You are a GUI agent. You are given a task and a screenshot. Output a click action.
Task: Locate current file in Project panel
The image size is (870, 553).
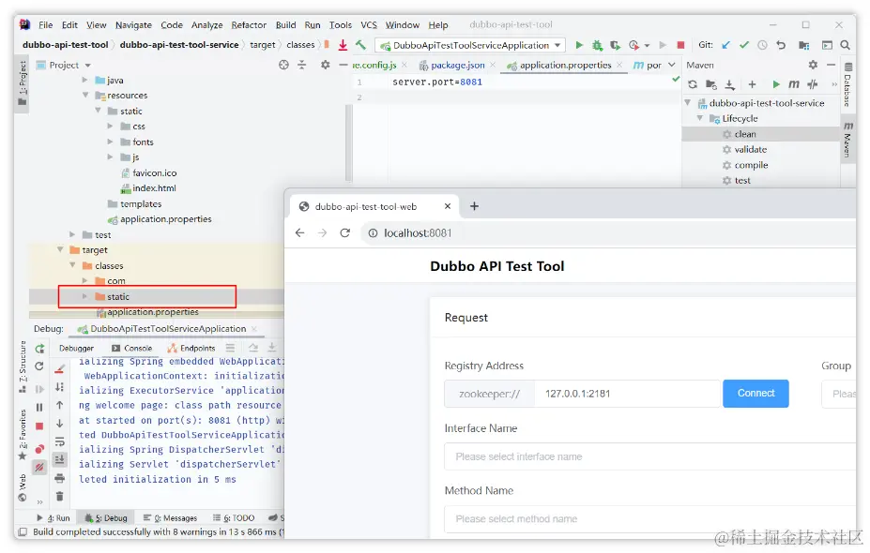click(x=283, y=65)
